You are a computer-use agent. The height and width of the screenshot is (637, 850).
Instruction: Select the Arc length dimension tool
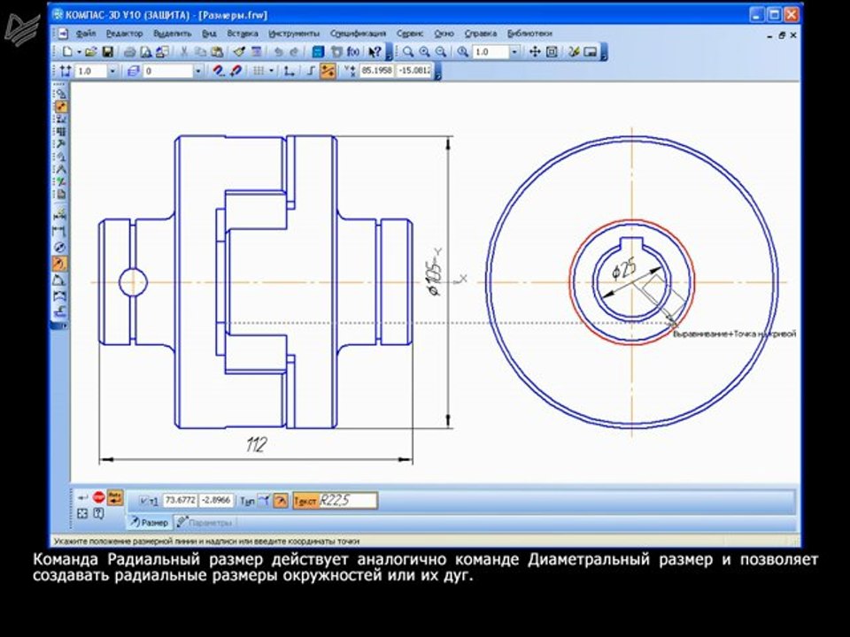(x=59, y=296)
